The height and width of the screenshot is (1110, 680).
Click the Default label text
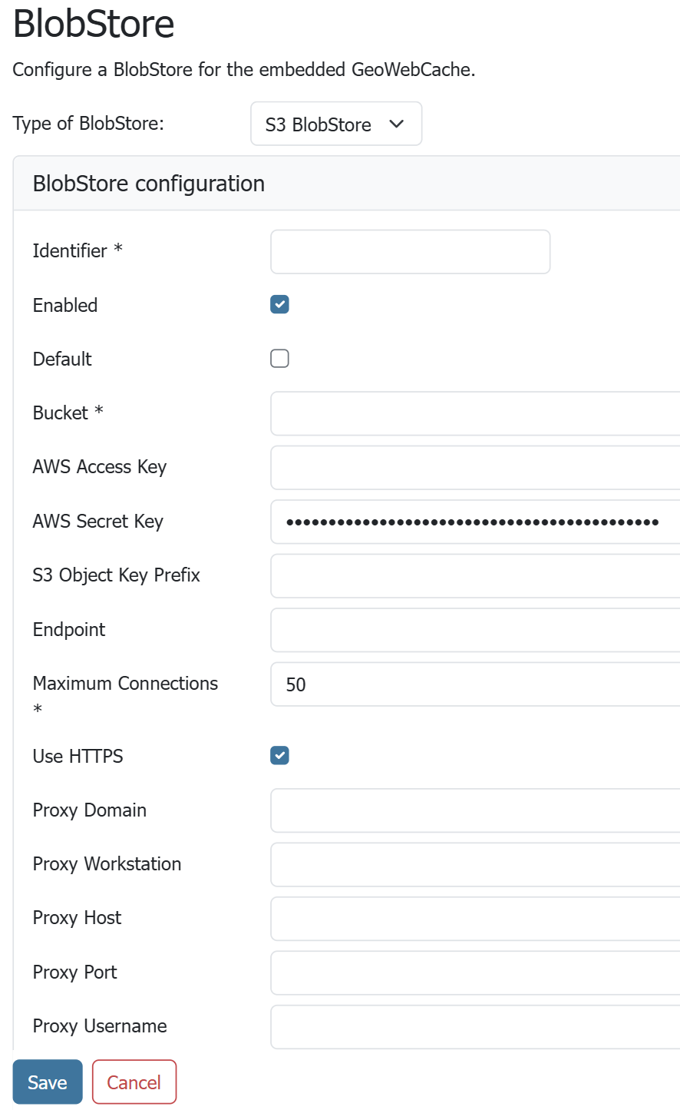click(62, 359)
